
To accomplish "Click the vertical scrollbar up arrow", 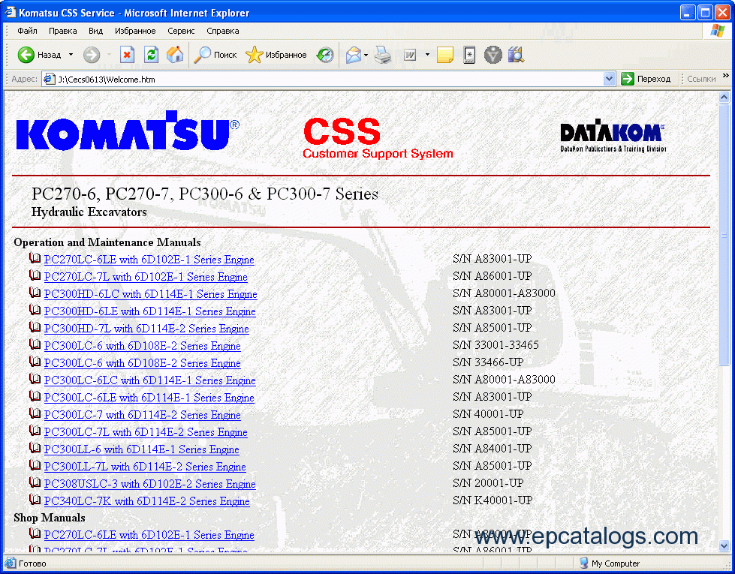I will [x=724, y=98].
